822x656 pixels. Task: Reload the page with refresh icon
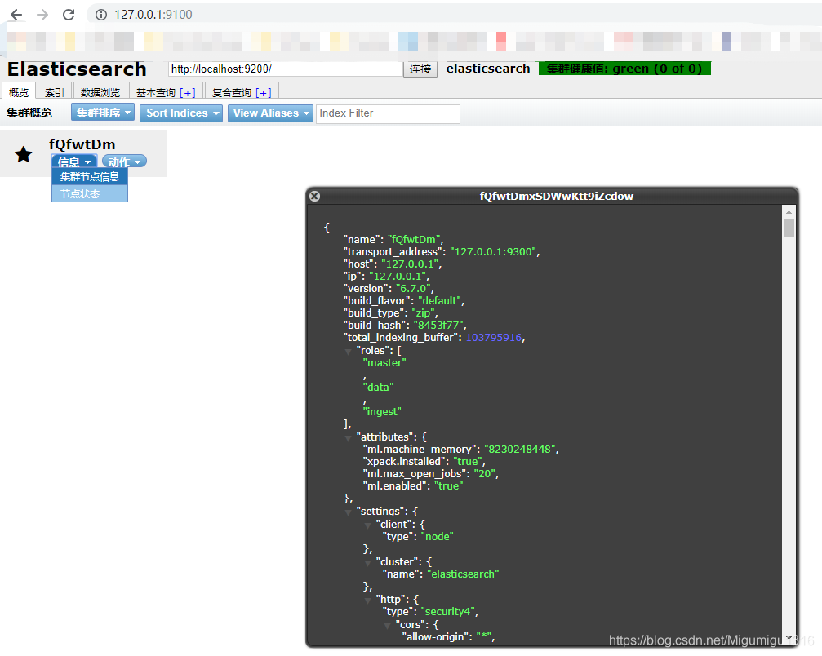(x=69, y=15)
